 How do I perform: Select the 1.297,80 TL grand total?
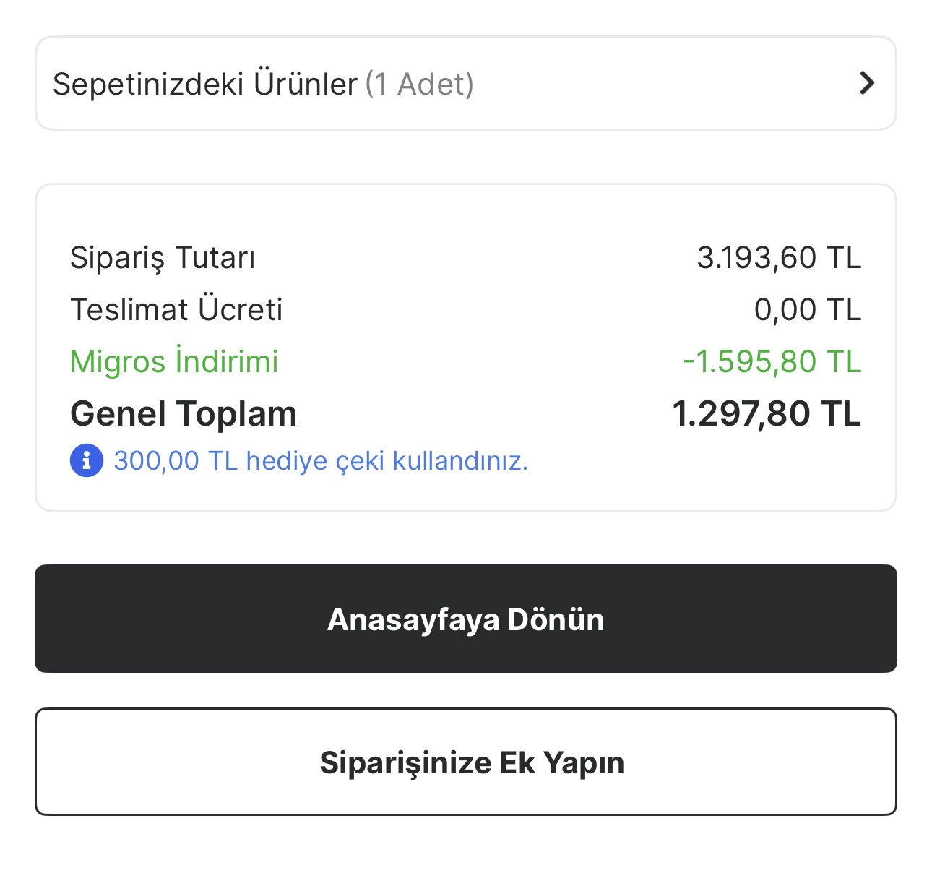click(766, 414)
